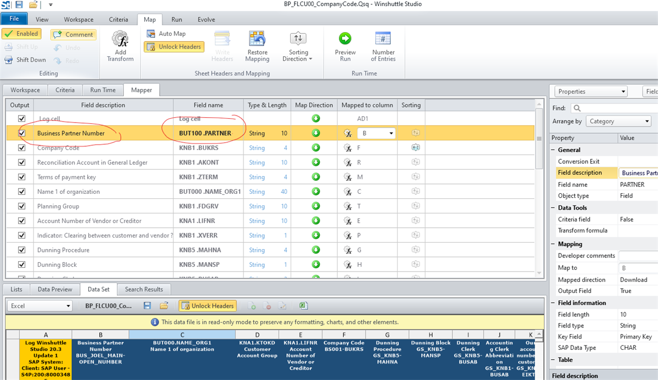
Task: Click the Find search field in Properties
Action: (x=614, y=108)
